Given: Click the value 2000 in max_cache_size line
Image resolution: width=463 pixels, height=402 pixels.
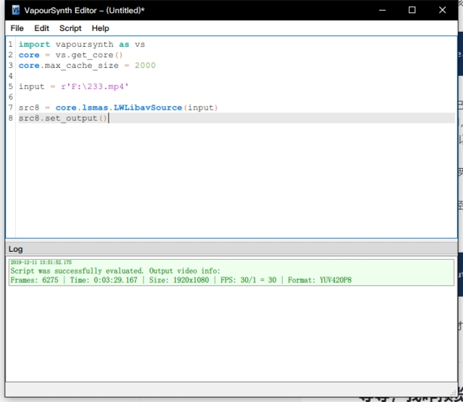Looking at the screenshot, I should 145,65.
